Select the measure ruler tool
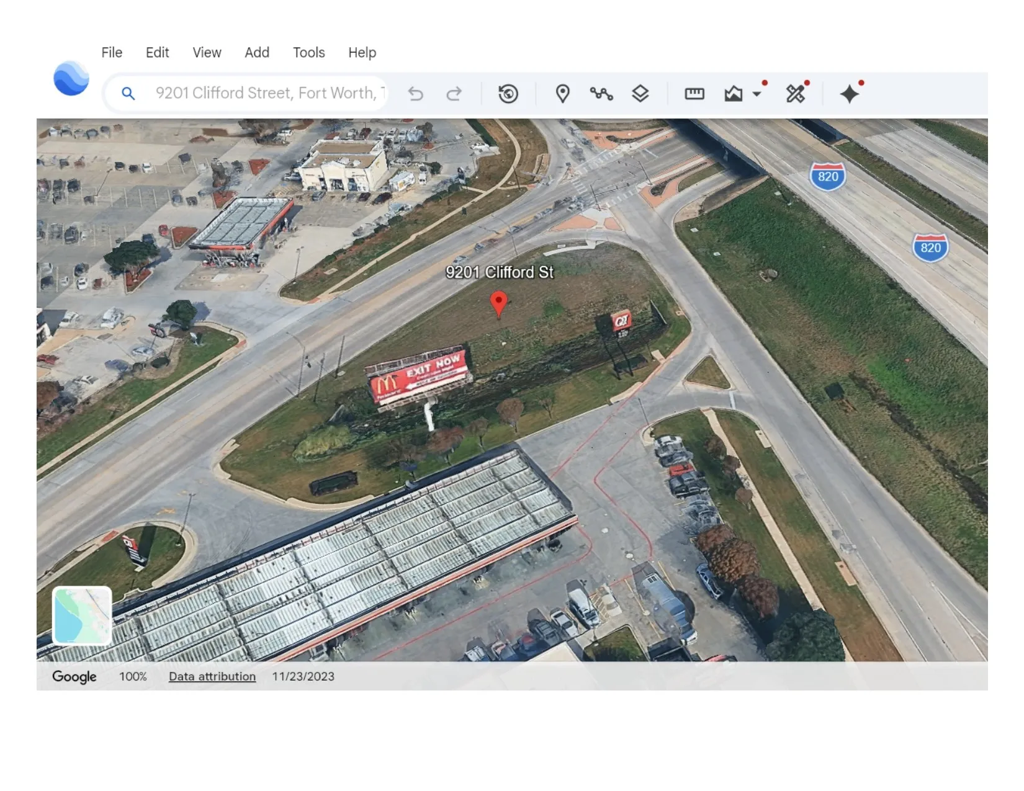 (694, 94)
